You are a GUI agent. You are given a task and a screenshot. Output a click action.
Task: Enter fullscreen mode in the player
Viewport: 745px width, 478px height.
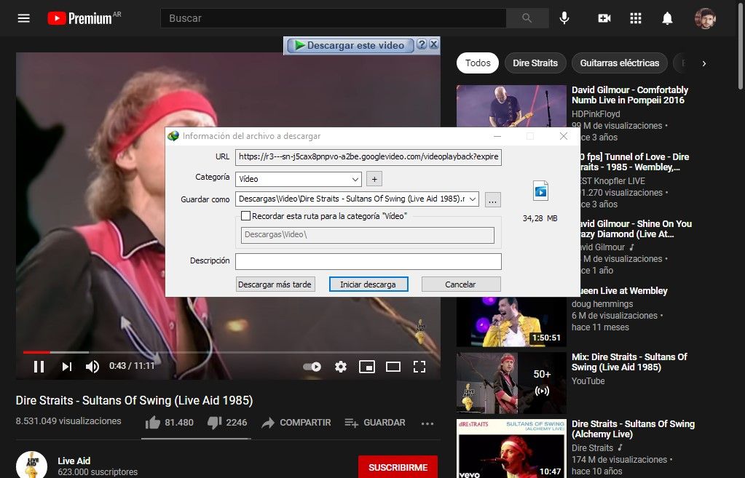coord(419,367)
